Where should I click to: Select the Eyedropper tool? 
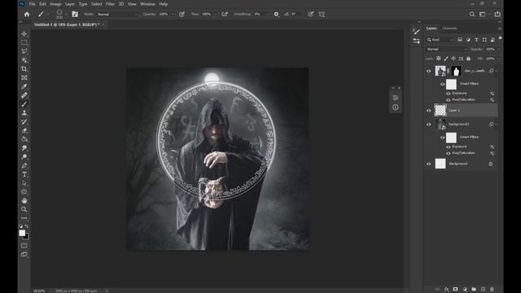24,86
